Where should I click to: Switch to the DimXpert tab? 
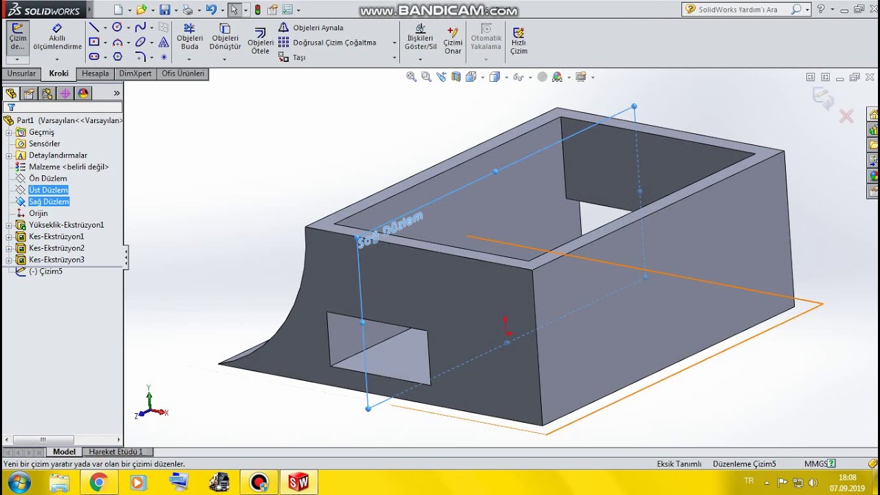(x=135, y=74)
